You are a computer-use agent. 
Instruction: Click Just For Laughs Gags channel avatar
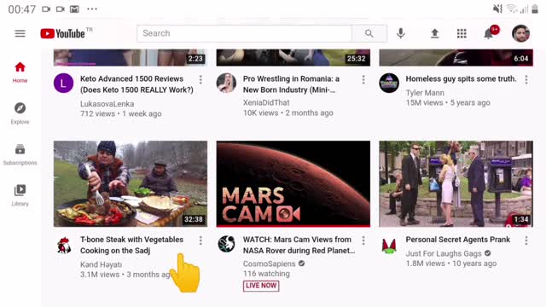389,246
